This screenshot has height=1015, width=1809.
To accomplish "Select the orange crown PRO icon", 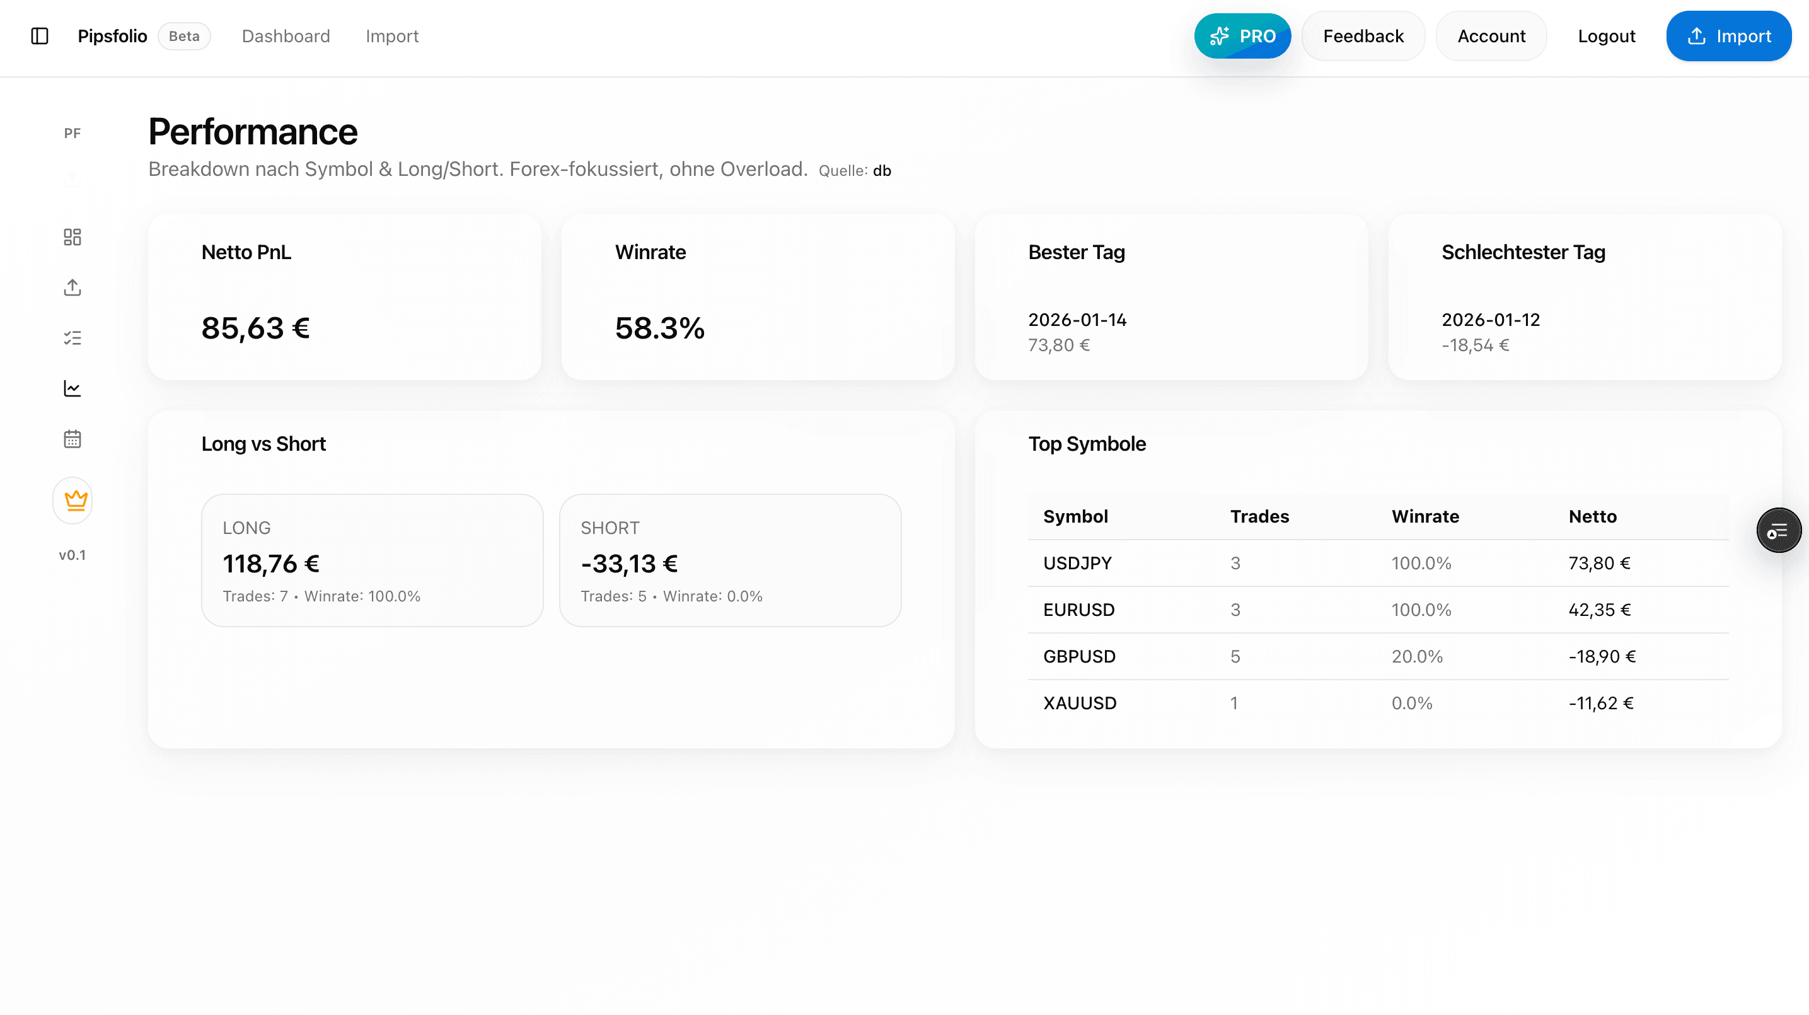I will pyautogui.click(x=72, y=500).
